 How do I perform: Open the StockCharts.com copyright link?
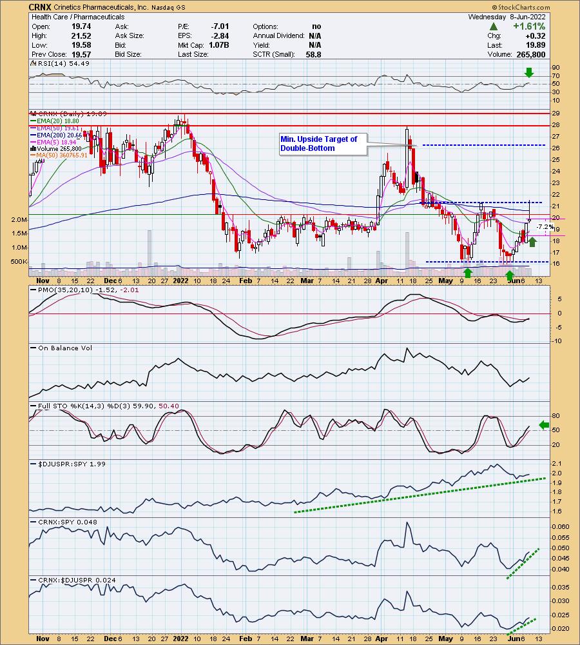[x=521, y=7]
